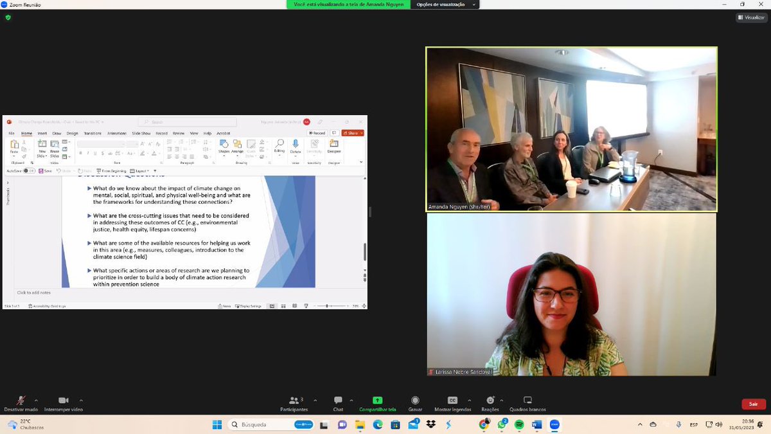The image size is (771, 434).
Task: Toggle Italic formatting in ribbon
Action: (87, 153)
